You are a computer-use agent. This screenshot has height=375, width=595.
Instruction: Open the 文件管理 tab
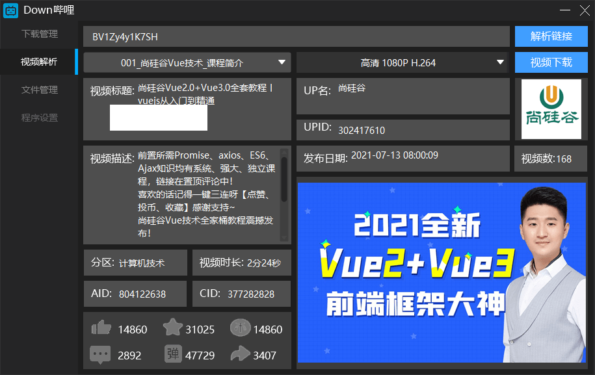click(40, 90)
